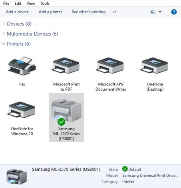Expand the Multimedia Devices (6) chevron
The width and height of the screenshot is (181, 188).
(4, 34)
